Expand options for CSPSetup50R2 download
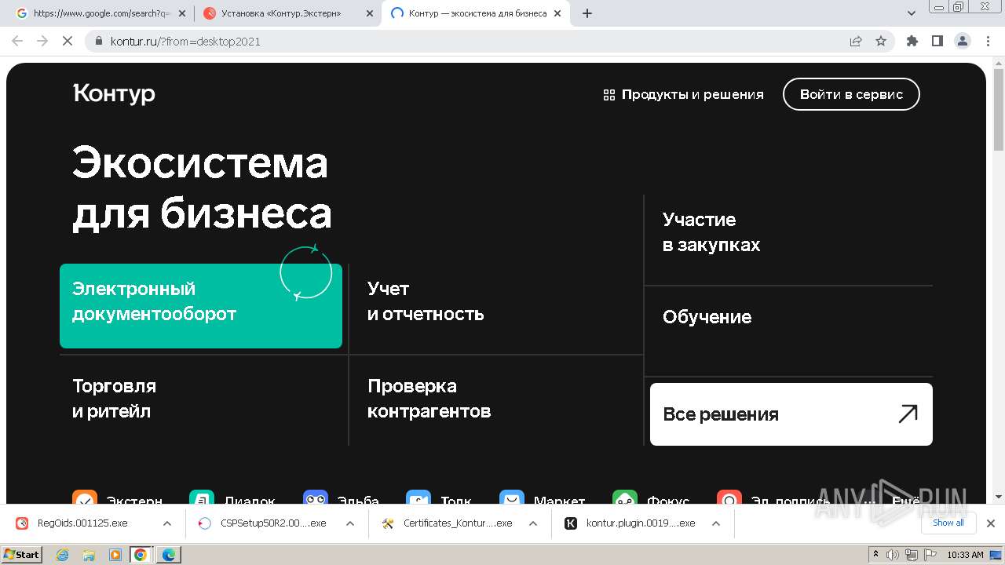Screen dimensions: 1005x565 [x=350, y=523]
